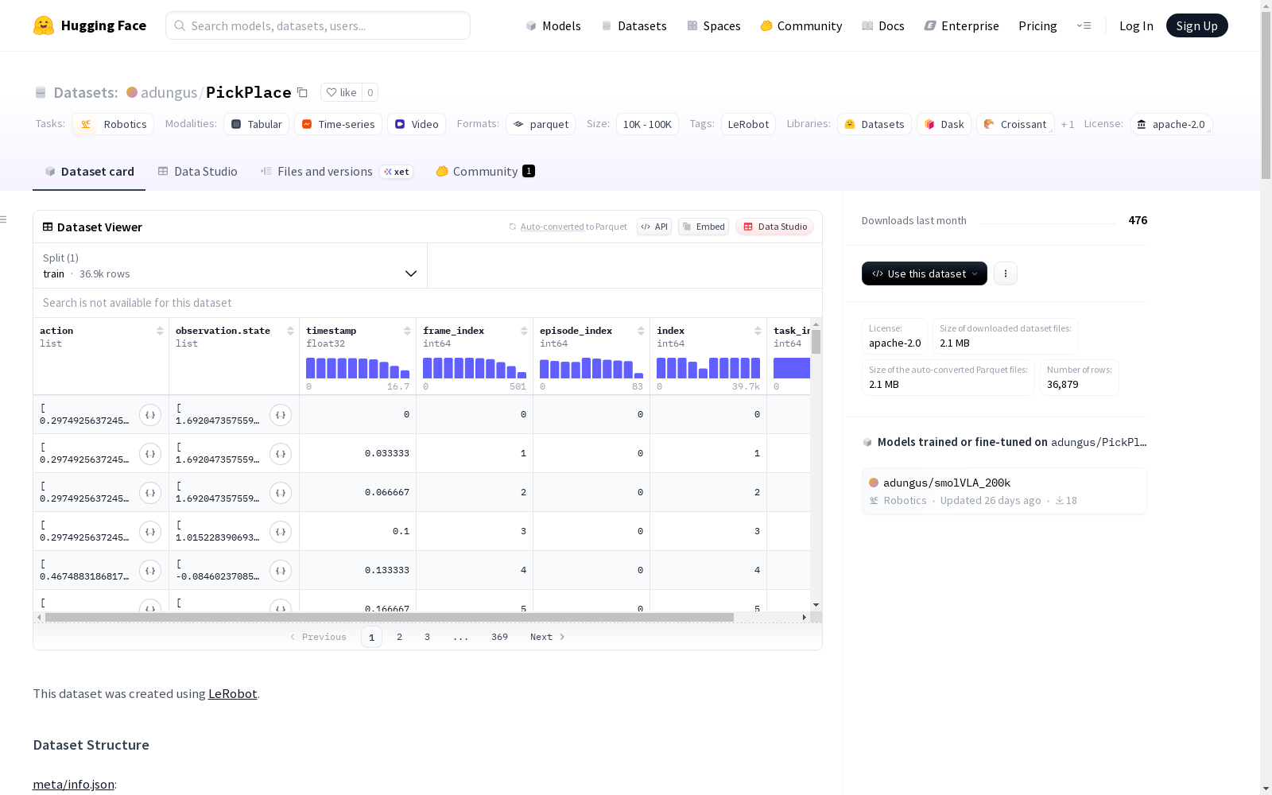Image resolution: width=1272 pixels, height=795 pixels.
Task: Open the left sidebar table-of-contents icon
Action: [4, 219]
